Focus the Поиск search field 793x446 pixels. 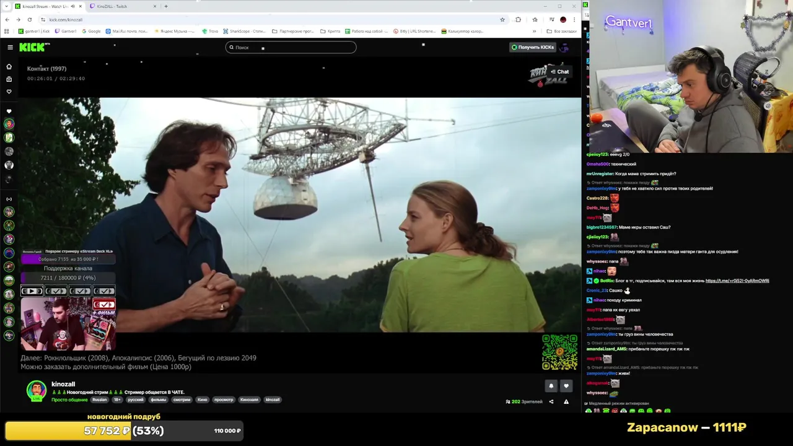point(291,47)
